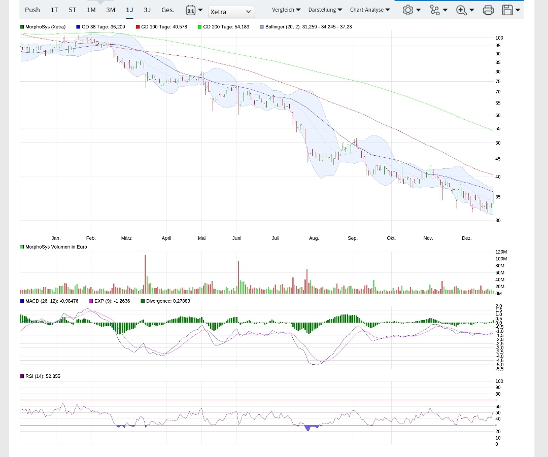Click the EXP (9): -1,2636 label
The image size is (548, 457).
point(112,301)
